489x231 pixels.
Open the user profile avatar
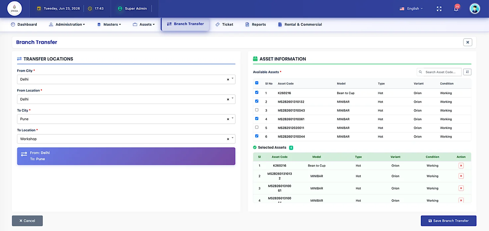[x=475, y=9]
